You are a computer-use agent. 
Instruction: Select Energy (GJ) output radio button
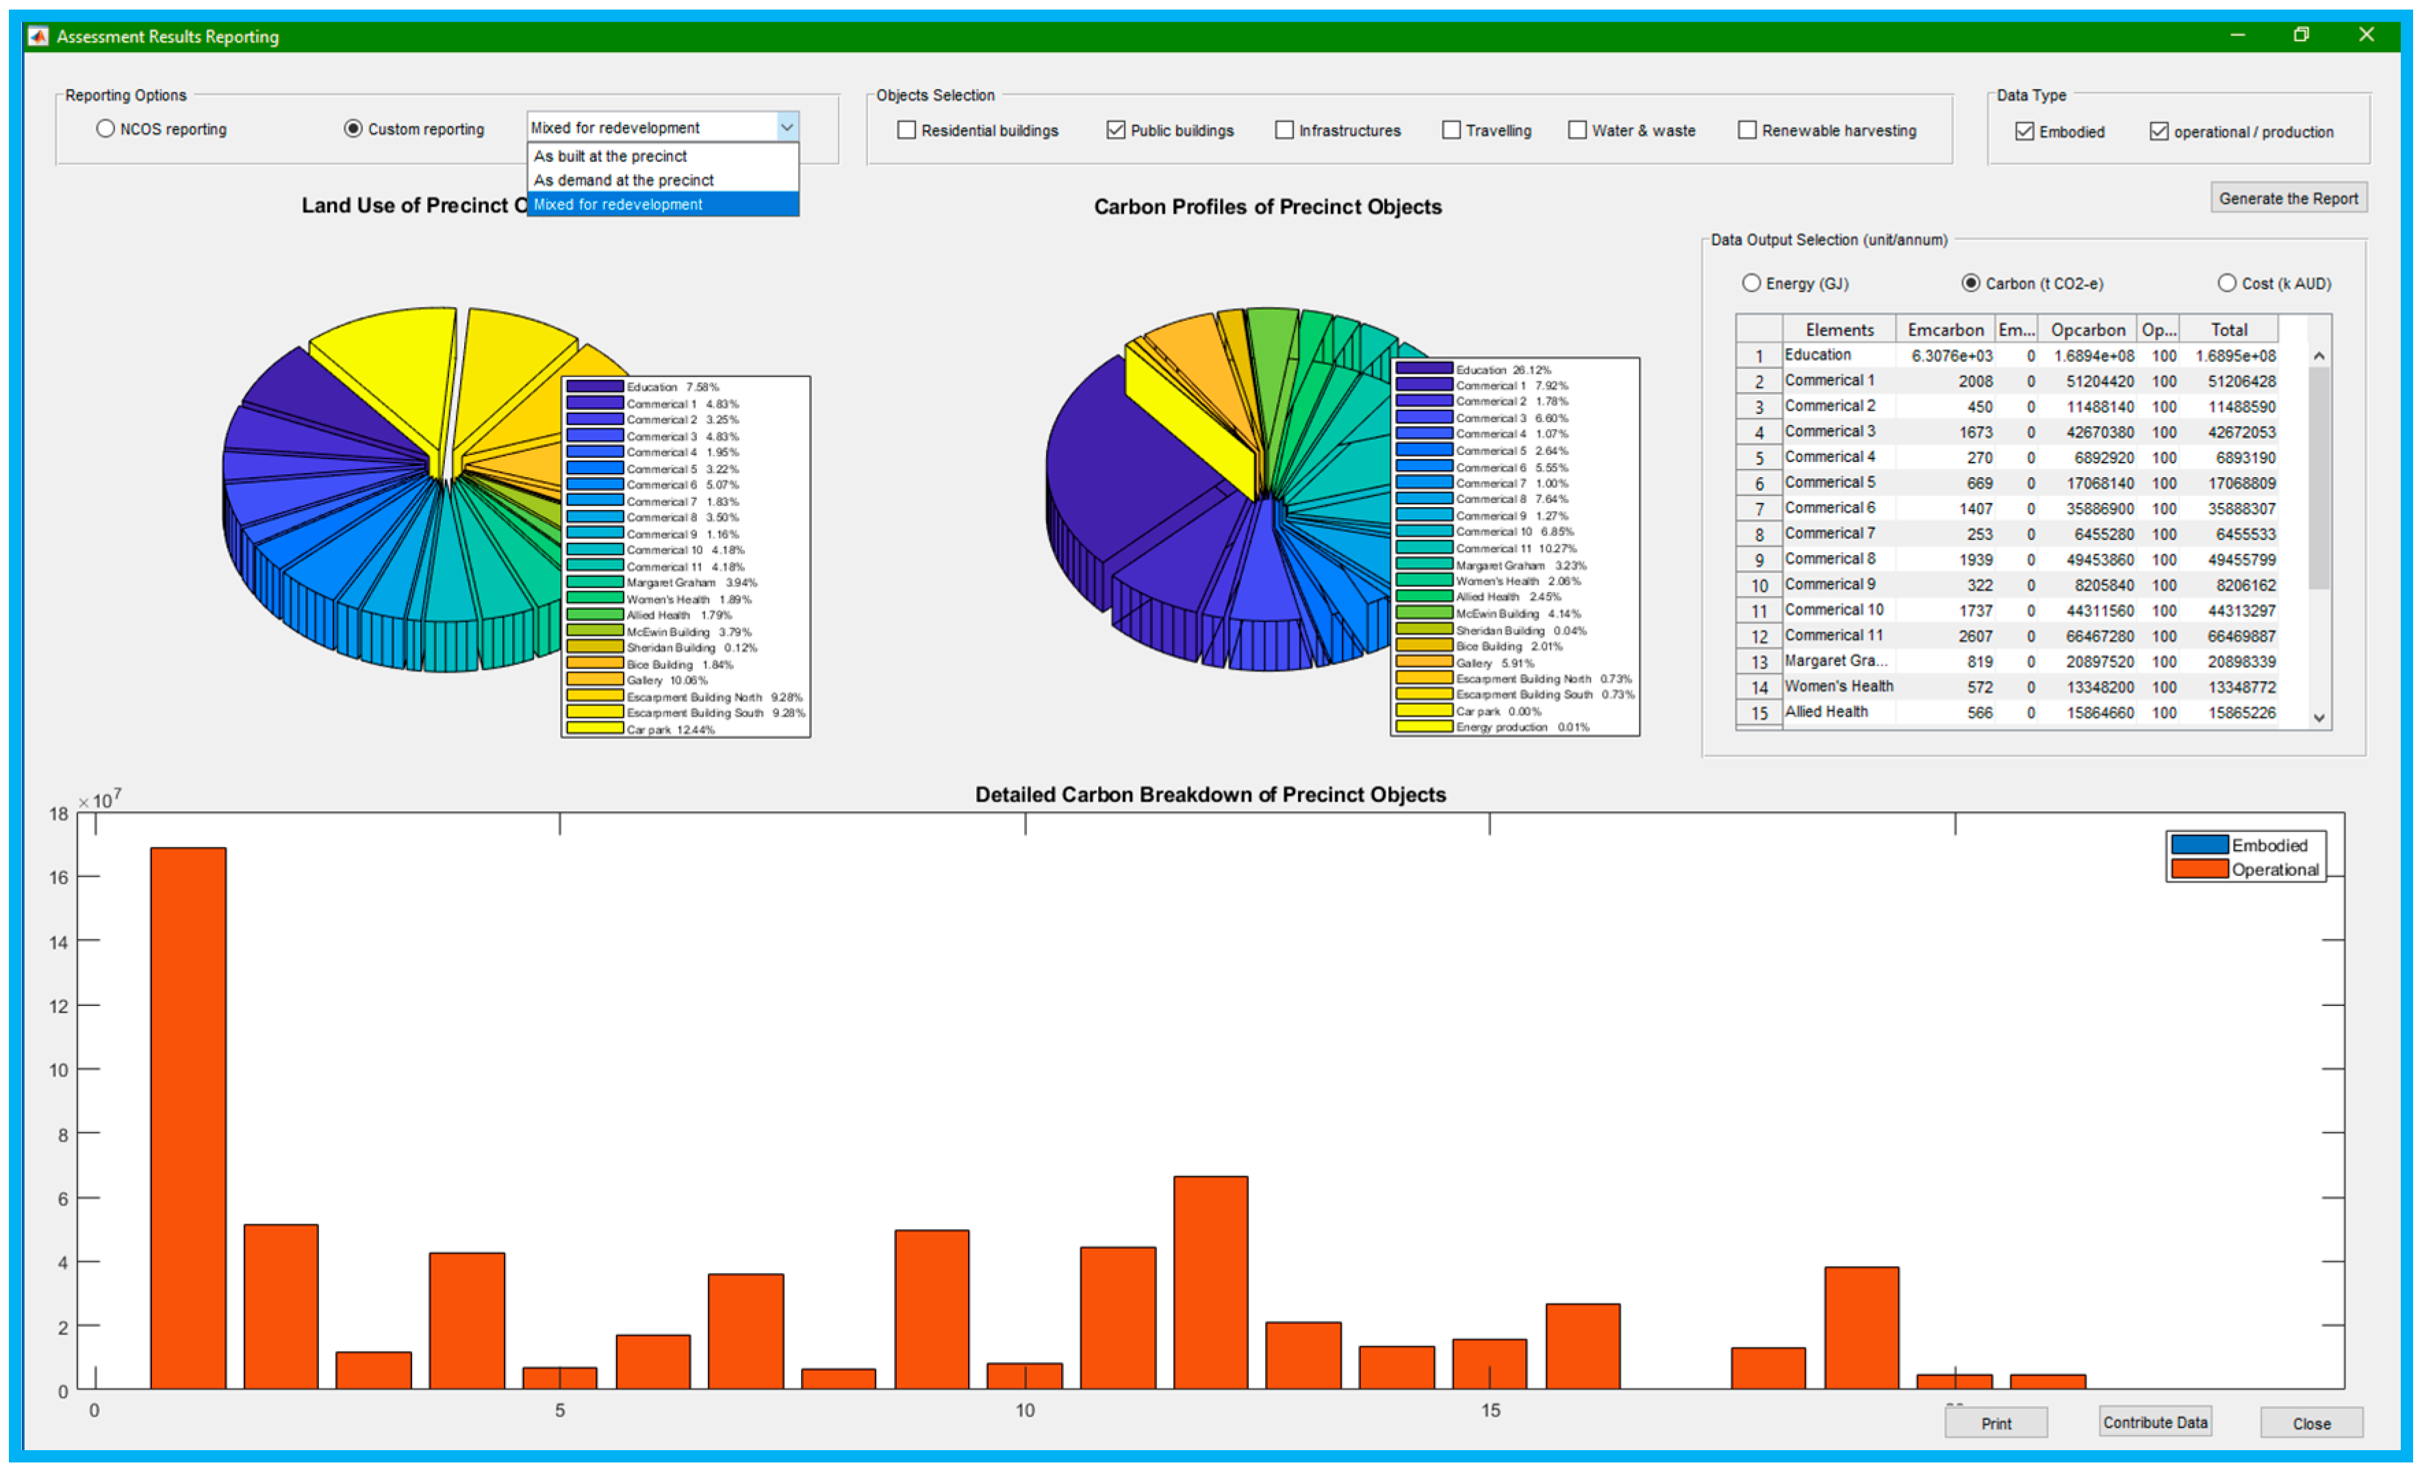1750,283
